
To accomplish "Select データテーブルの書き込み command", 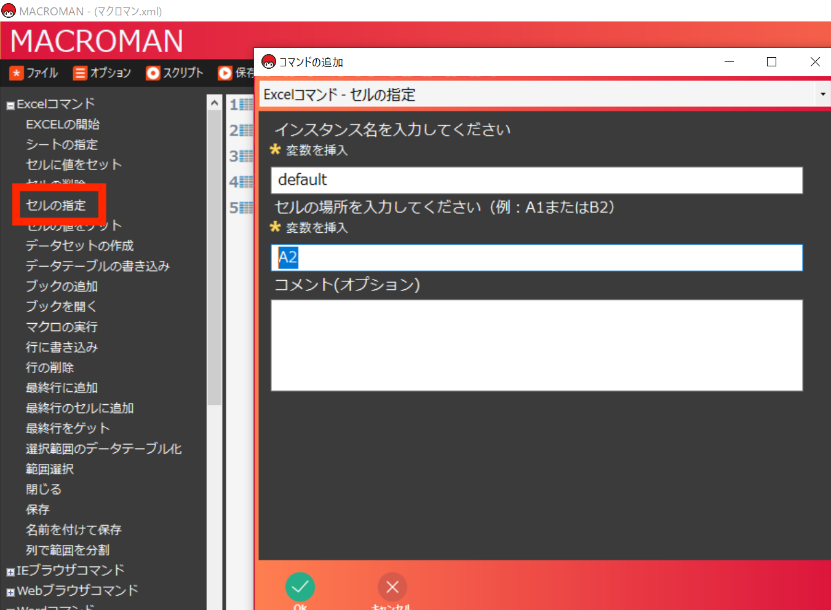I will click(98, 266).
